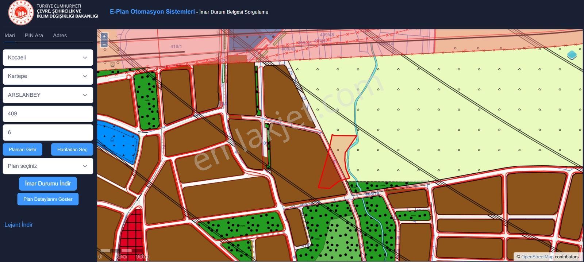Image resolution: width=584 pixels, height=262 pixels.
Task: Open the Kocaeli province dropdown
Action: coord(48,58)
